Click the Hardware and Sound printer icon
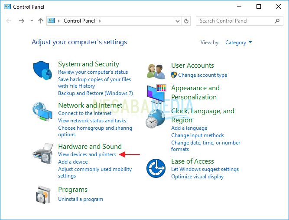 coord(43,154)
